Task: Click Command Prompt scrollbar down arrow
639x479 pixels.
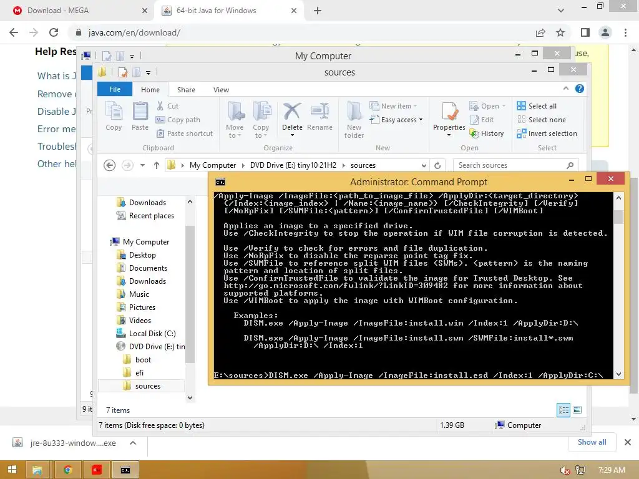Action: click(x=618, y=374)
